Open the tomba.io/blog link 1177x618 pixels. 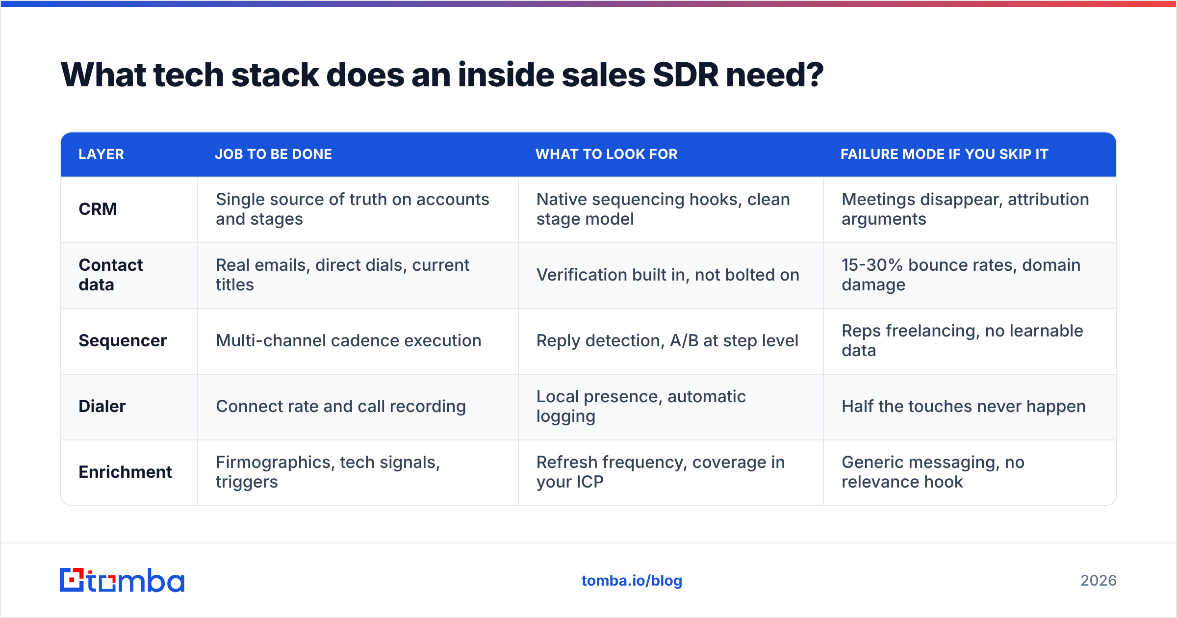point(632,581)
